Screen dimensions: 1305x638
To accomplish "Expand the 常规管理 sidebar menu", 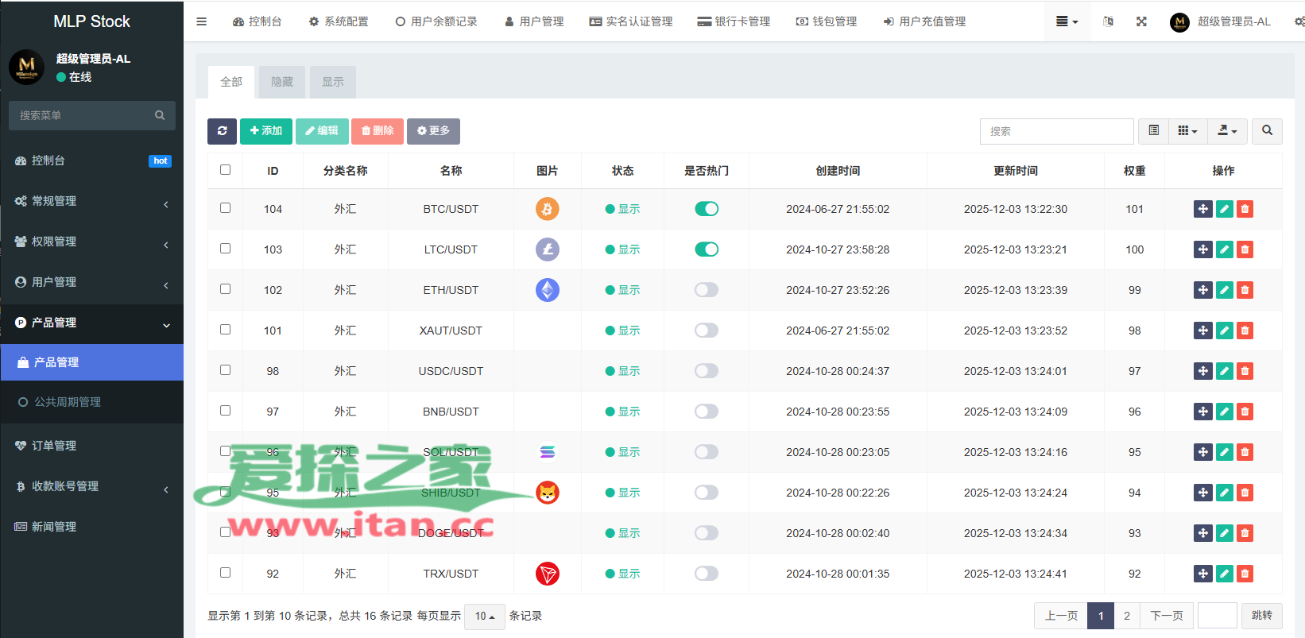I will coord(91,201).
